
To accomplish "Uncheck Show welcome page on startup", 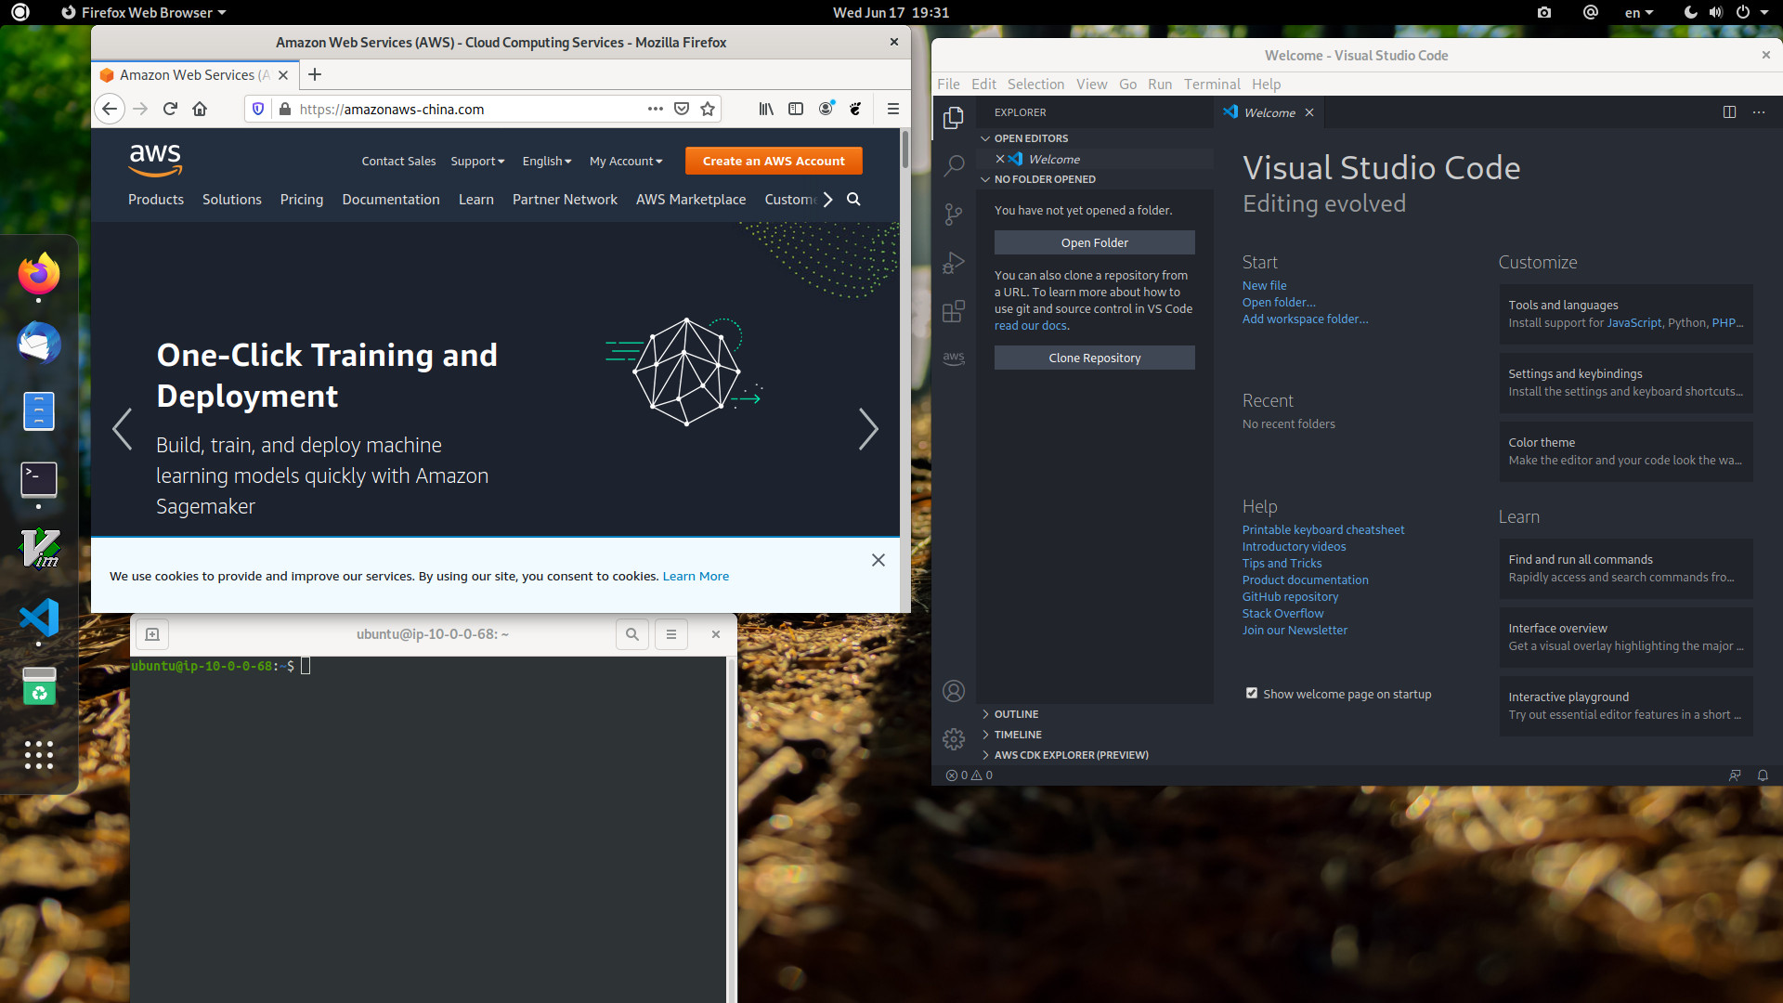I will (x=1252, y=694).
